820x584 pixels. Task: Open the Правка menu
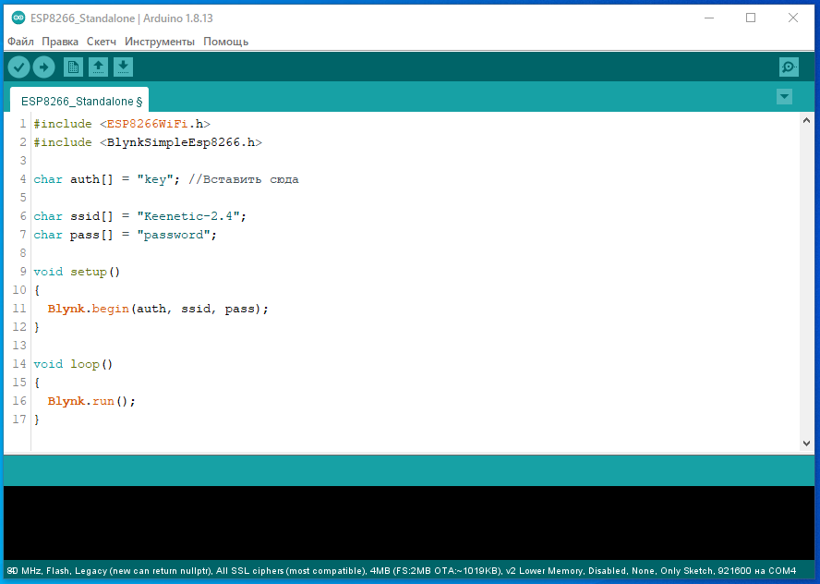pyautogui.click(x=60, y=42)
